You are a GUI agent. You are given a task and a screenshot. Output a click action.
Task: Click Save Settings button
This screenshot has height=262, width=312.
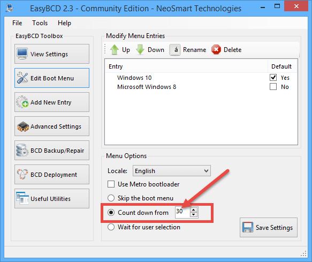click(269, 227)
